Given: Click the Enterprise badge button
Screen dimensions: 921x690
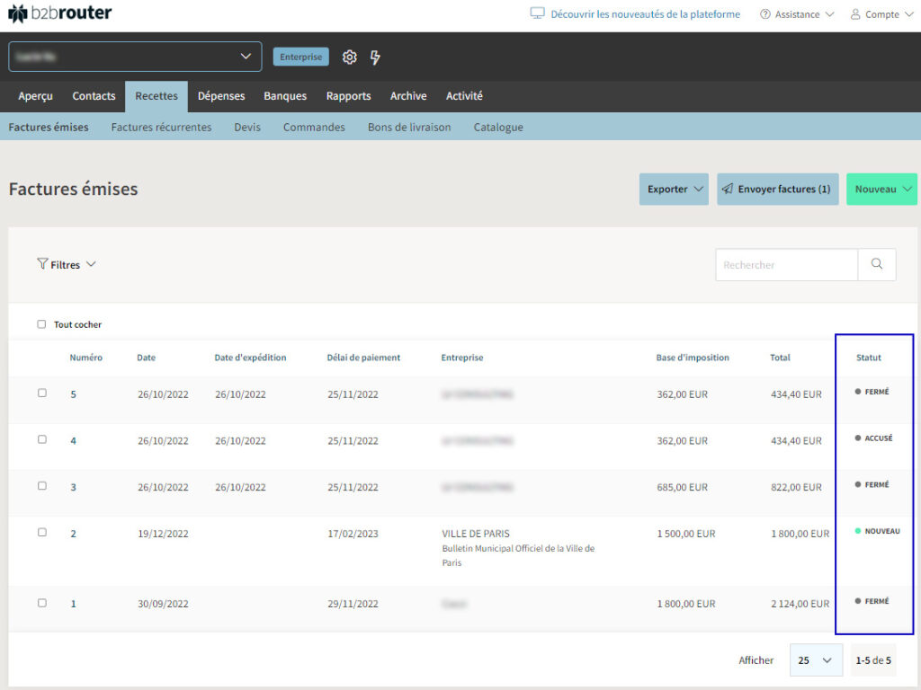Looking at the screenshot, I should [x=300, y=57].
